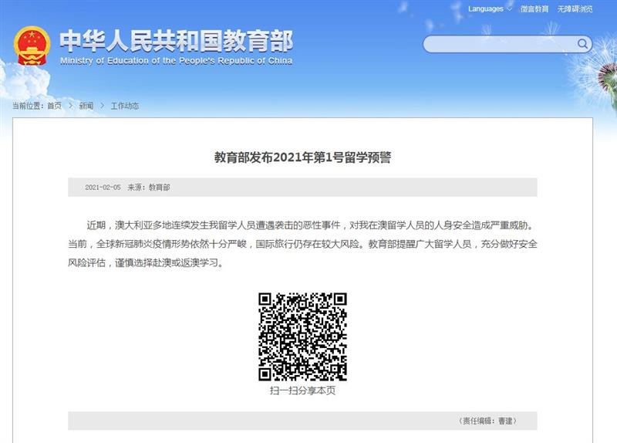Open the Languages dropdown
Viewport: 617px width, 443px height.
[x=486, y=9]
